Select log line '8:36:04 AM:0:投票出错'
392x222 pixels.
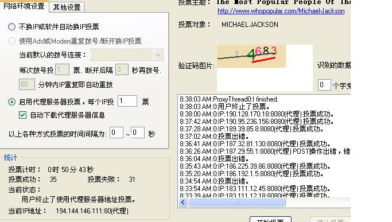[x=214, y=159]
